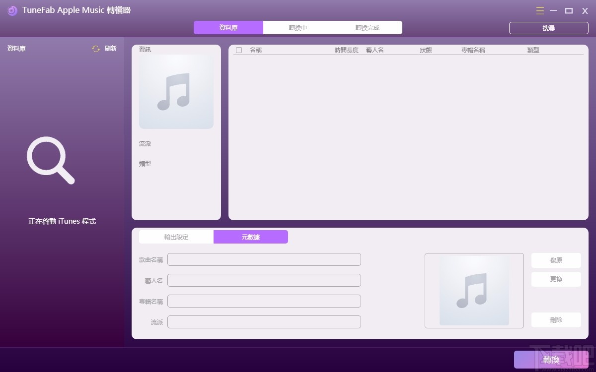Click the circular refresh icon beside 刷新

pyautogui.click(x=95, y=49)
